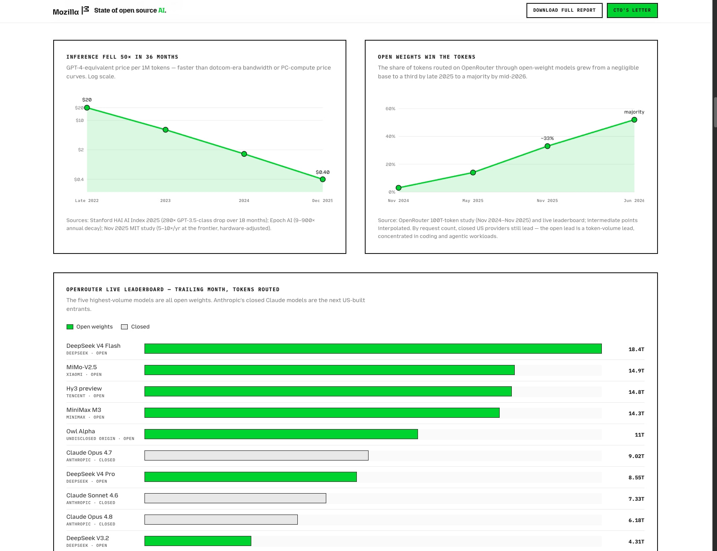Click the OpenRouter 100T-token study source note
The image size is (717, 551).
[x=508, y=228]
